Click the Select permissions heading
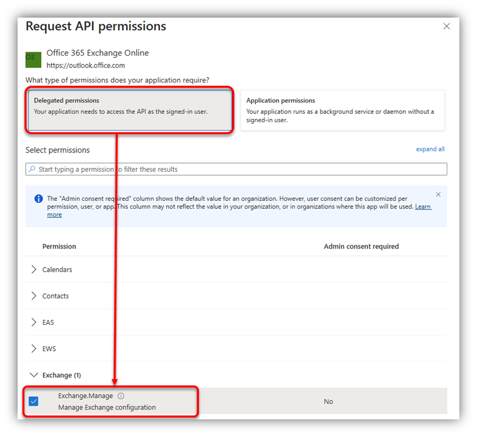This screenshot has height=437, width=477. pos(58,150)
